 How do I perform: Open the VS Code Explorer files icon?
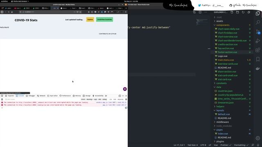point(257,13)
